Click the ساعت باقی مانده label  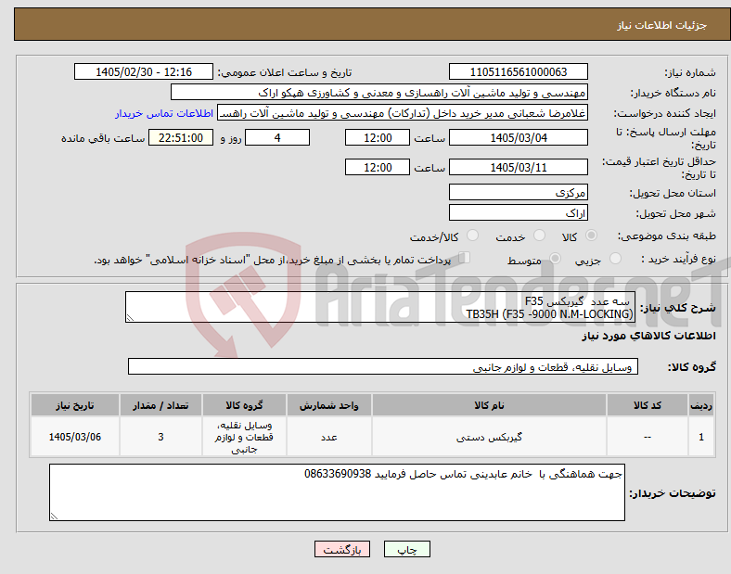click(103, 138)
